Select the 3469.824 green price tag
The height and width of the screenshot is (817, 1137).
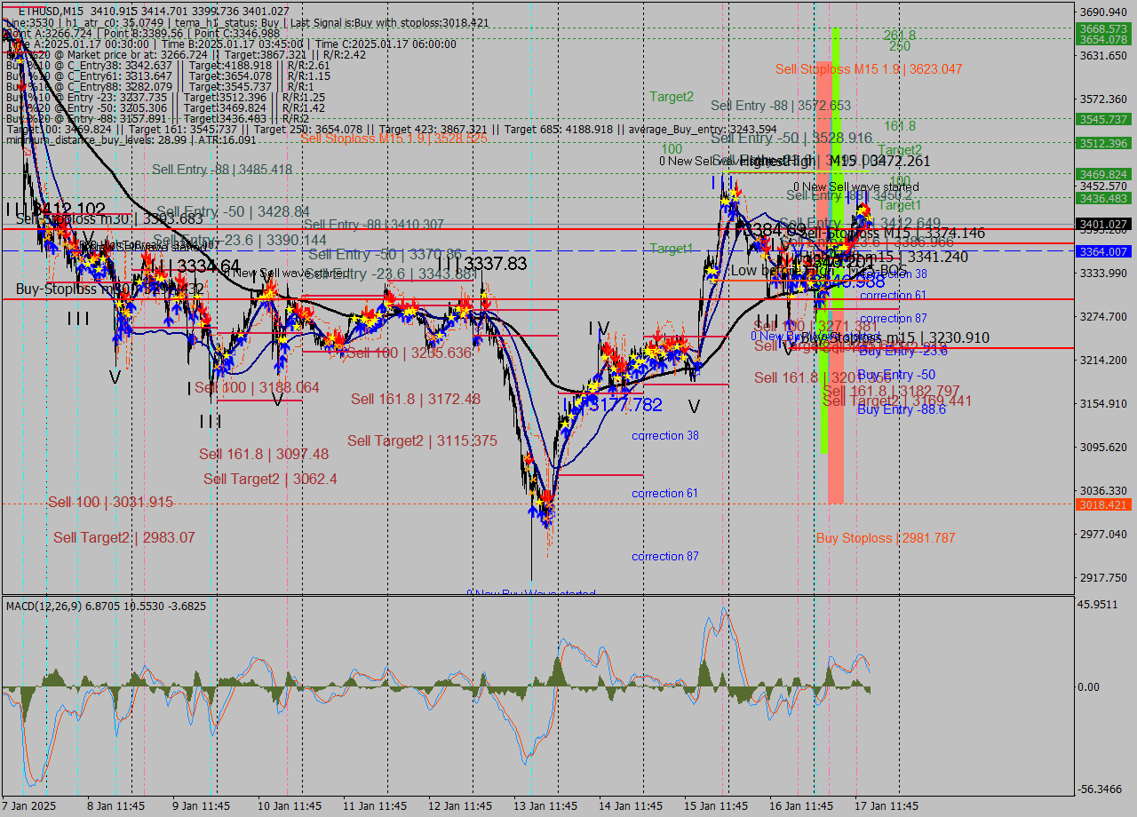pos(1103,174)
